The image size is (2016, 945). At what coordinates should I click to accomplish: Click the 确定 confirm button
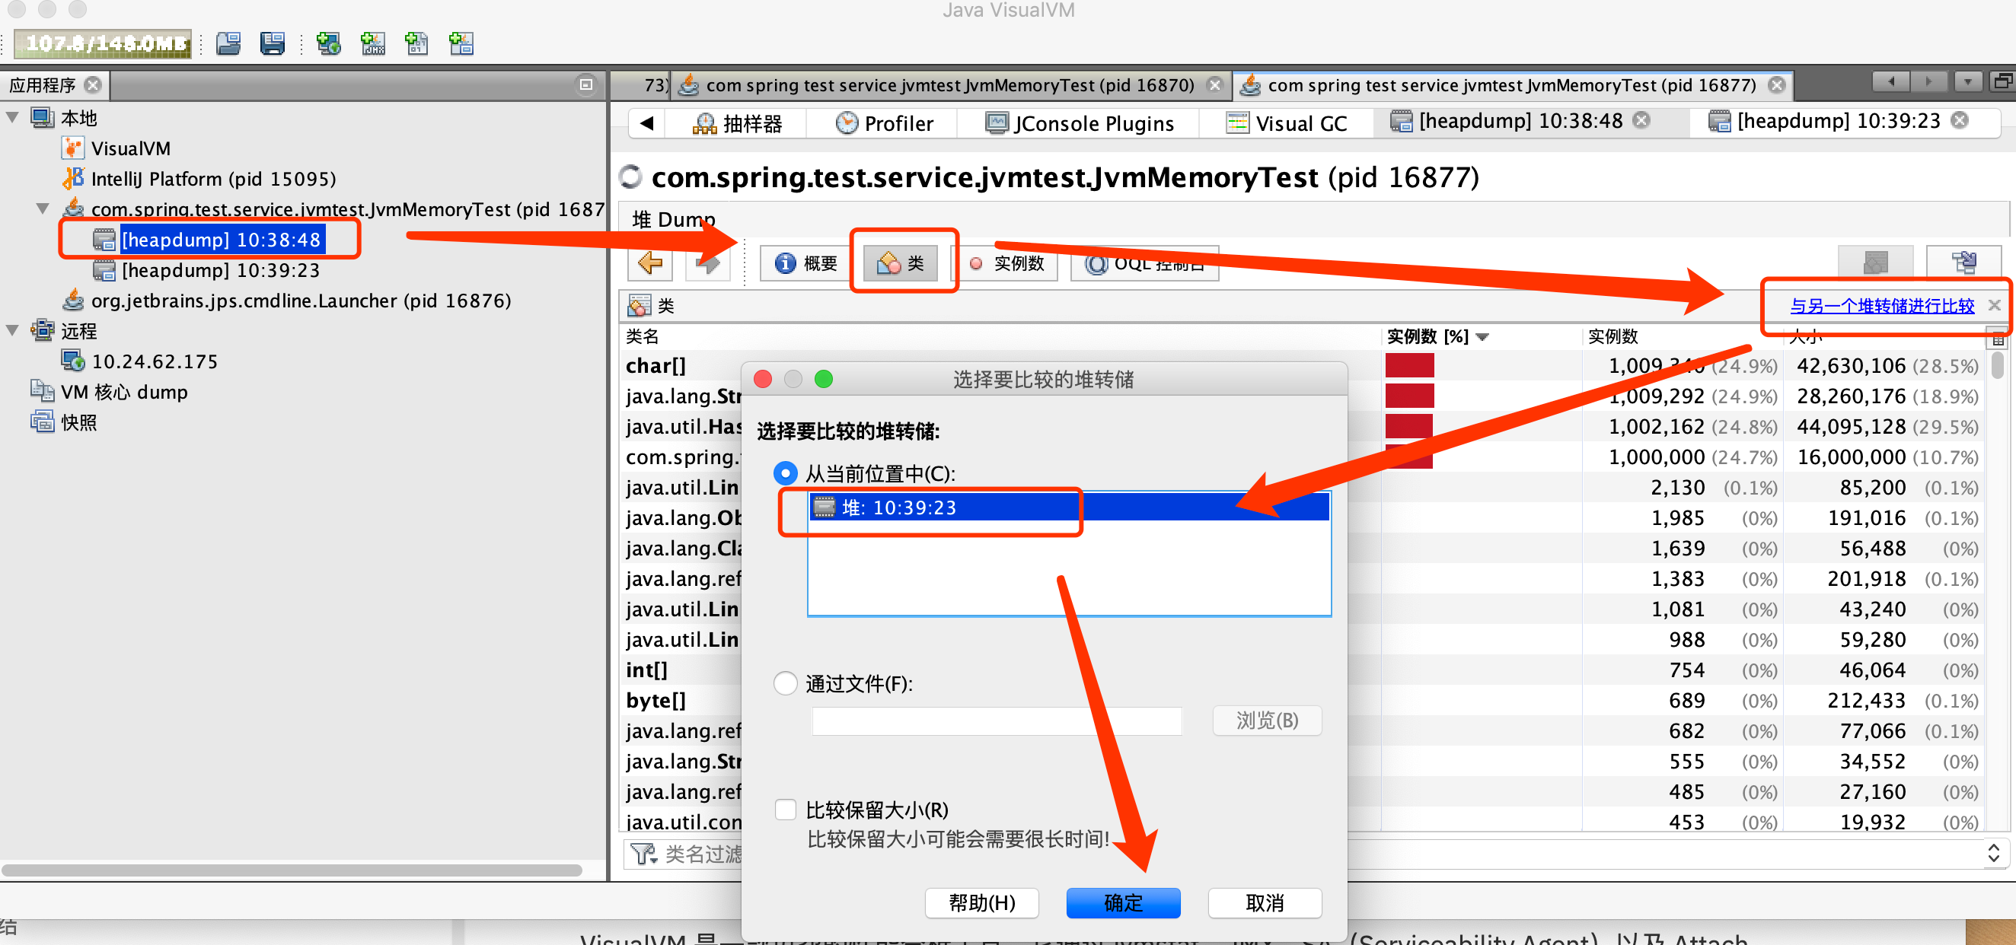[1122, 902]
